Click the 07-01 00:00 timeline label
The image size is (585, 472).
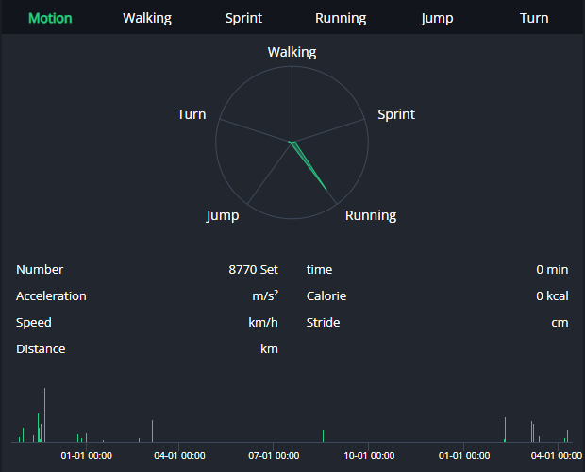(274, 456)
